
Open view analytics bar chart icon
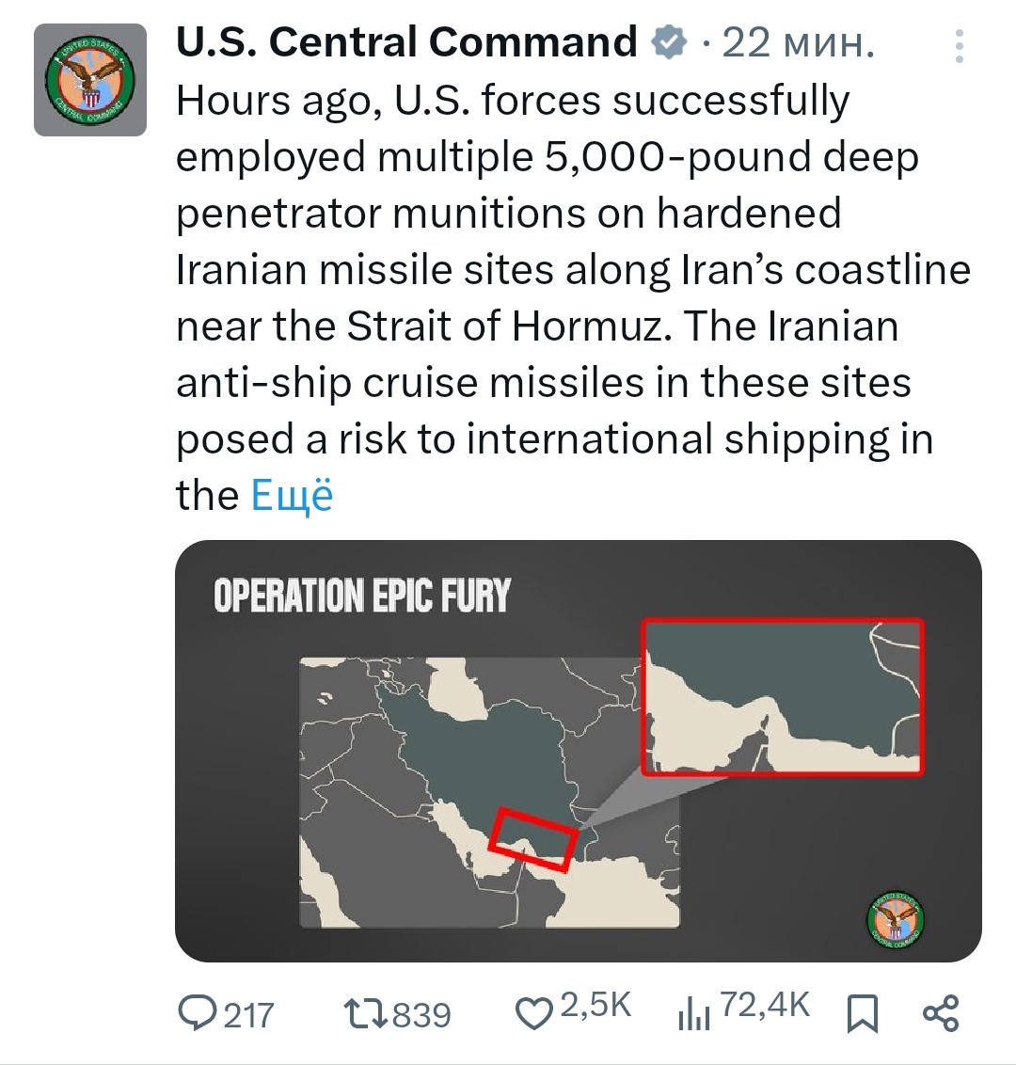(x=693, y=1014)
